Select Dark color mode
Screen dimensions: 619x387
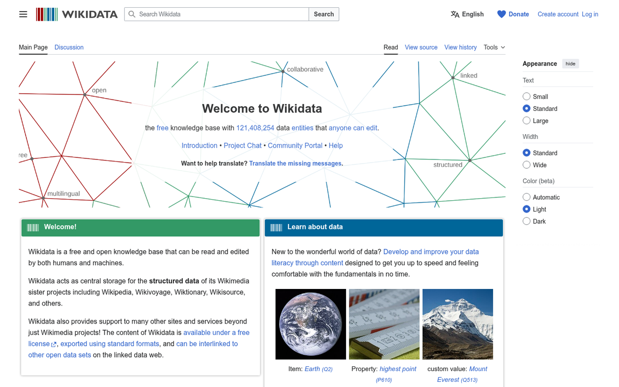tap(526, 221)
